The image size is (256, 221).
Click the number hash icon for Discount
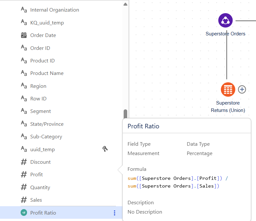[24, 162]
